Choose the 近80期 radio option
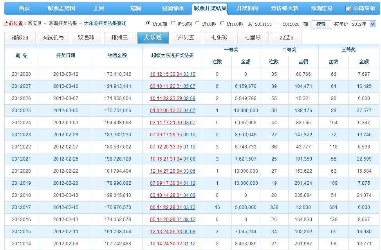The image size is (381, 250). tap(197, 23)
